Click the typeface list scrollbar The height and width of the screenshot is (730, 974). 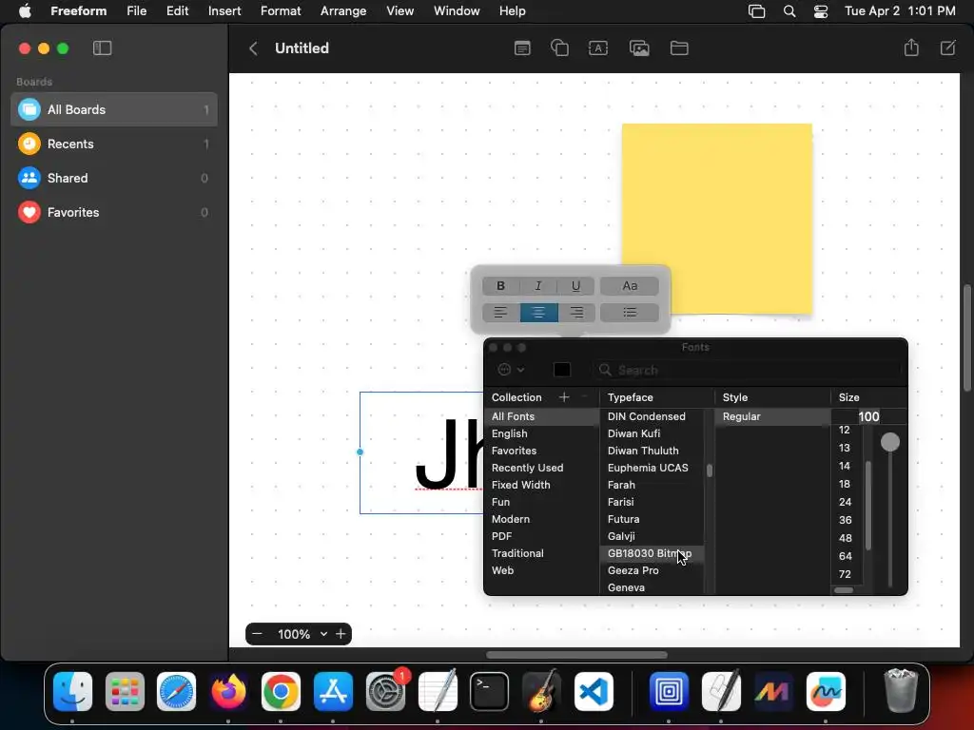coord(710,470)
